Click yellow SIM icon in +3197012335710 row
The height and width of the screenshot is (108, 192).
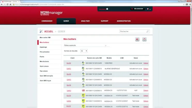(x=83, y=106)
